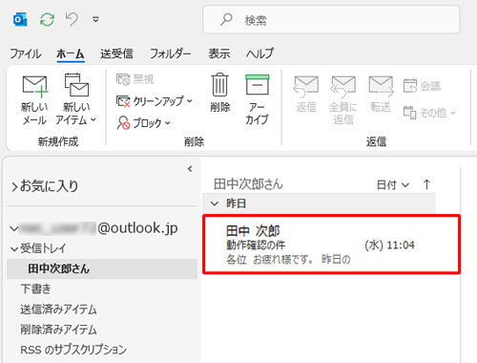The image size is (477, 363).
Task: Click the send/receive sync icon
Action: pos(47,19)
